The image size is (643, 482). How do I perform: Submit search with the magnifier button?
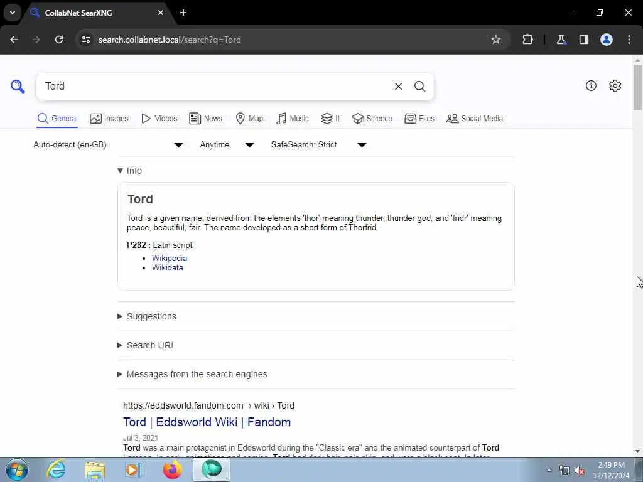(419, 87)
